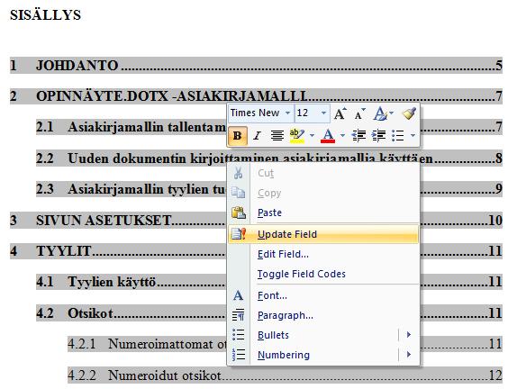
Task: Open the Numbering submenu entry
Action: pyautogui.click(x=323, y=355)
